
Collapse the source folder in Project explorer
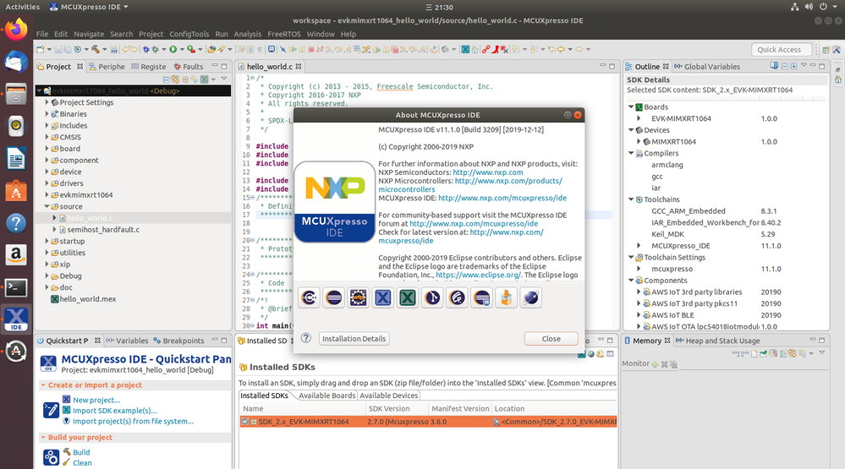(47, 206)
